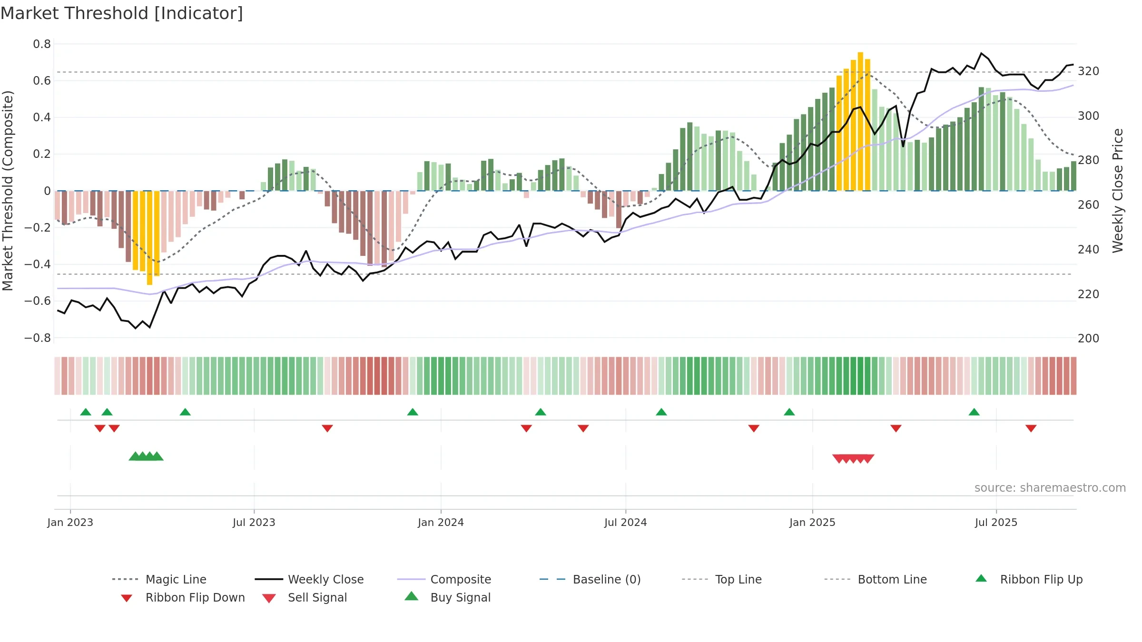Toggle the Baseline (0) legend entry
The height and width of the screenshot is (642, 1142).
590,579
